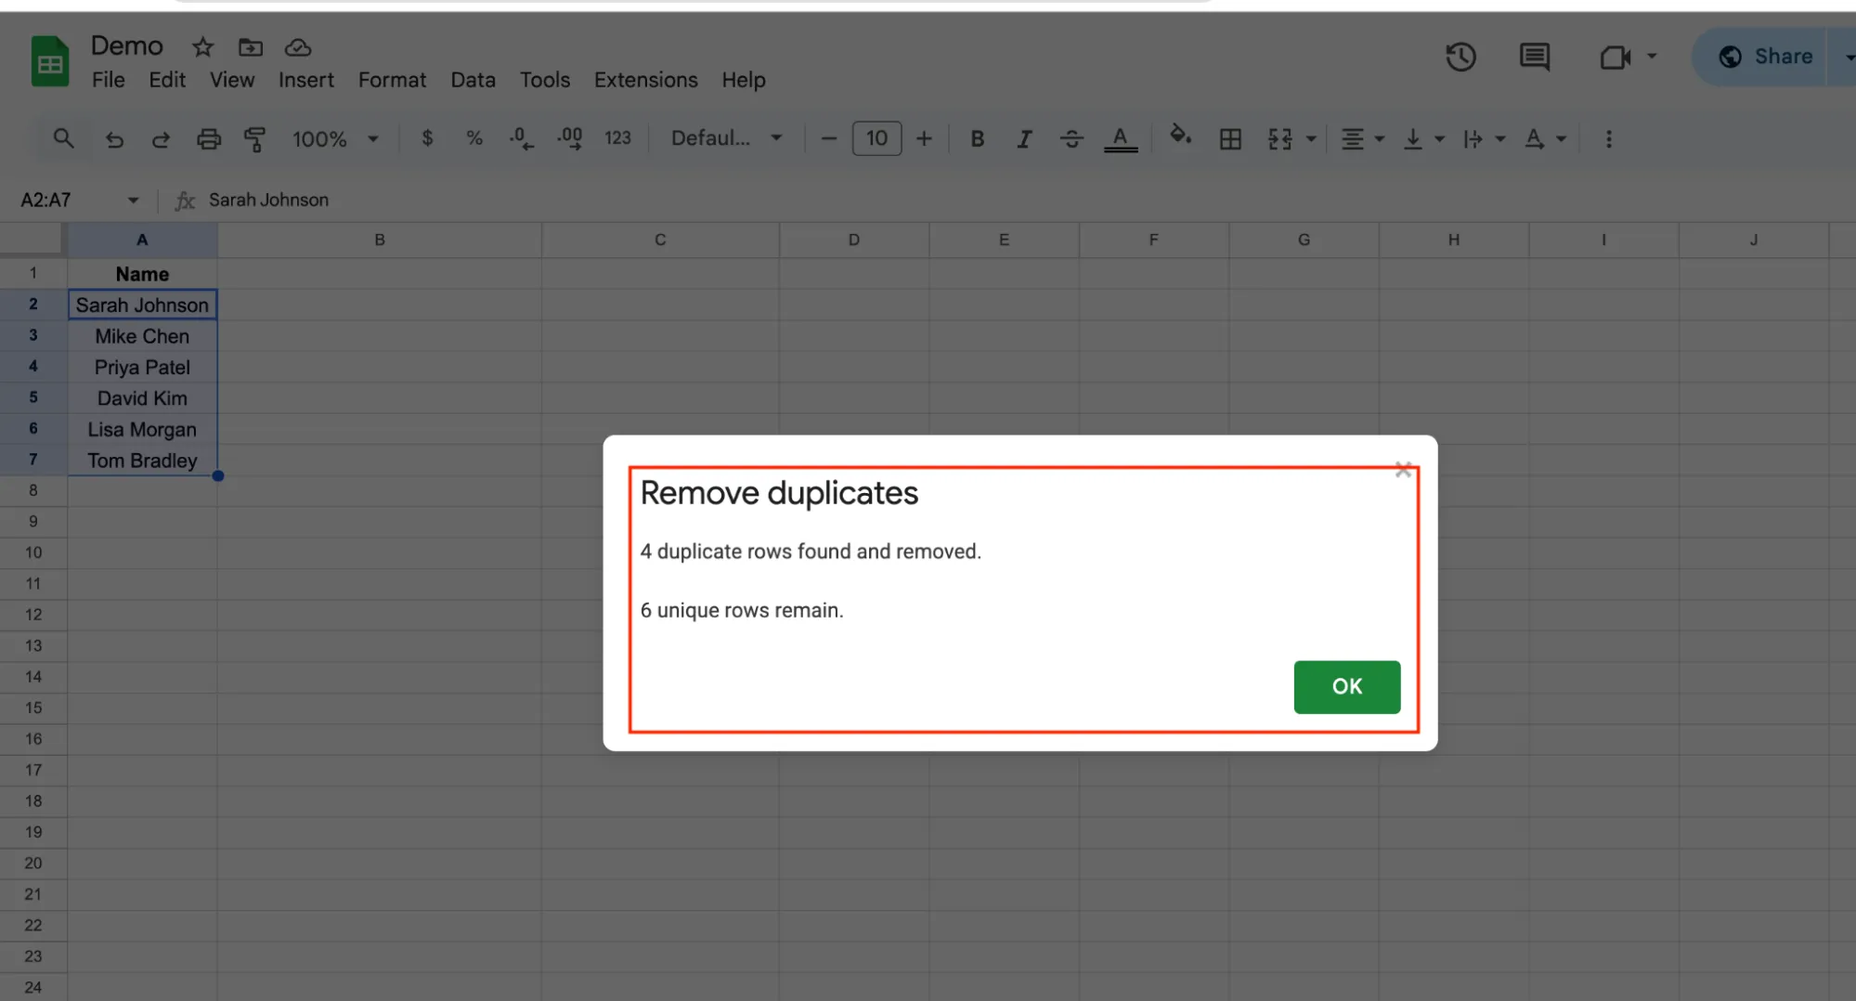
Task: Star the Demo spreadsheet
Action: (x=201, y=46)
